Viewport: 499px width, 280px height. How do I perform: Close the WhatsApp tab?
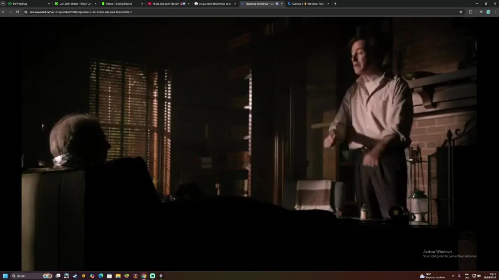[49, 3]
